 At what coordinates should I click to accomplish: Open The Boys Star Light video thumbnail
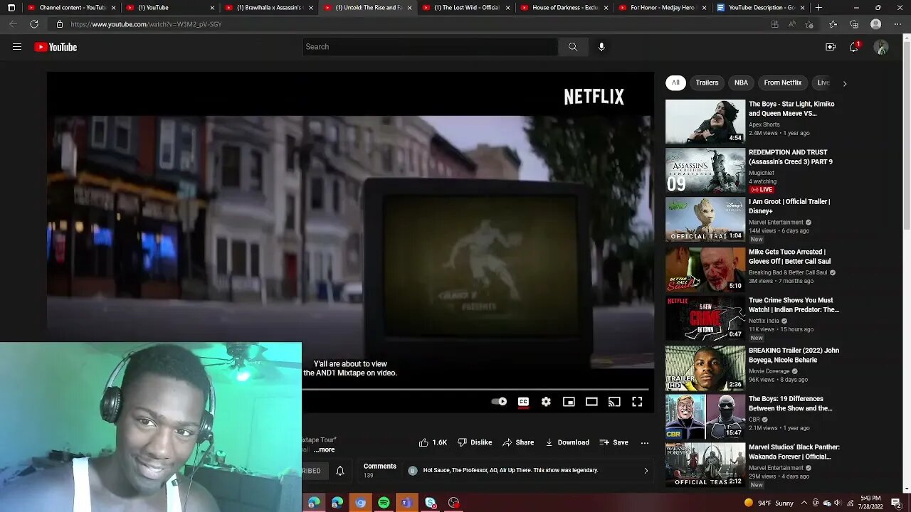point(705,122)
